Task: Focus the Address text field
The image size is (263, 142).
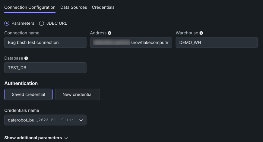Action: tap(131, 42)
